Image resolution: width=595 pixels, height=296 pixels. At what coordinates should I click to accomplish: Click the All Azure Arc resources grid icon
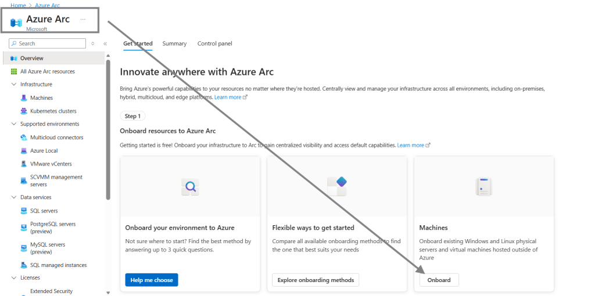(x=14, y=71)
